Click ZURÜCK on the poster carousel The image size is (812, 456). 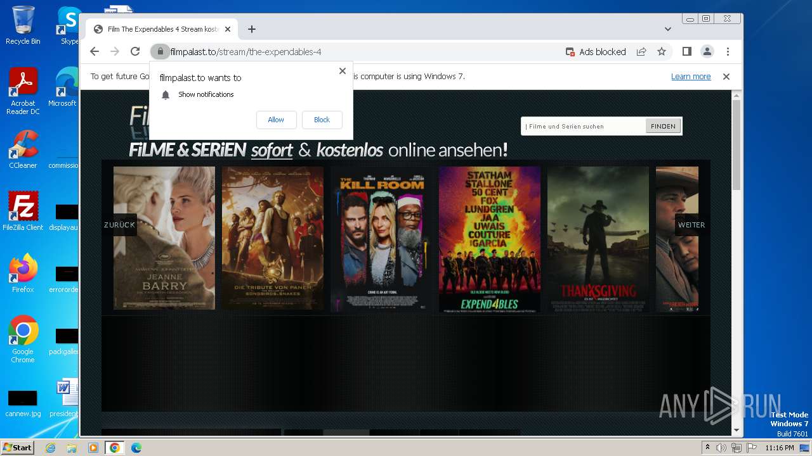click(119, 225)
